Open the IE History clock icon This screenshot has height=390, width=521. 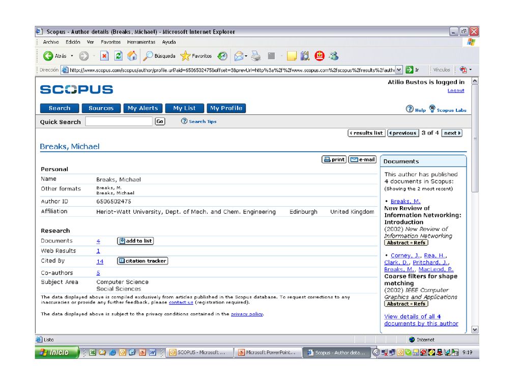[x=222, y=56]
